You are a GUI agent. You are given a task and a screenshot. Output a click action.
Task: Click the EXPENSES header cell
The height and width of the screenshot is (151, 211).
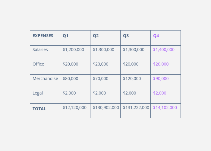[43, 36]
